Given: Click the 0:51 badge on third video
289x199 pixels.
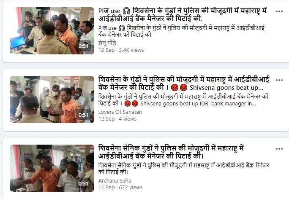Looking at the screenshot, I should pos(83,183).
